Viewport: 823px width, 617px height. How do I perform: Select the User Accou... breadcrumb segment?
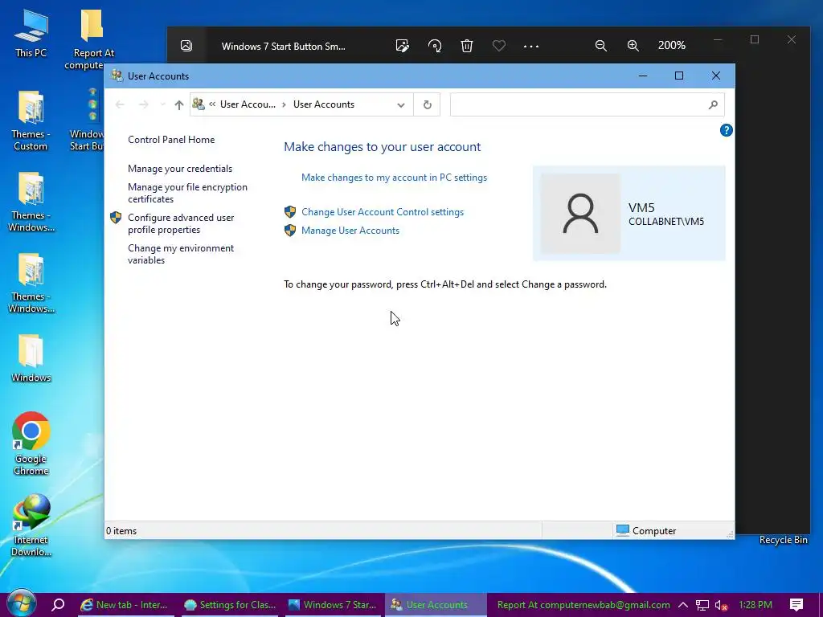tap(248, 104)
